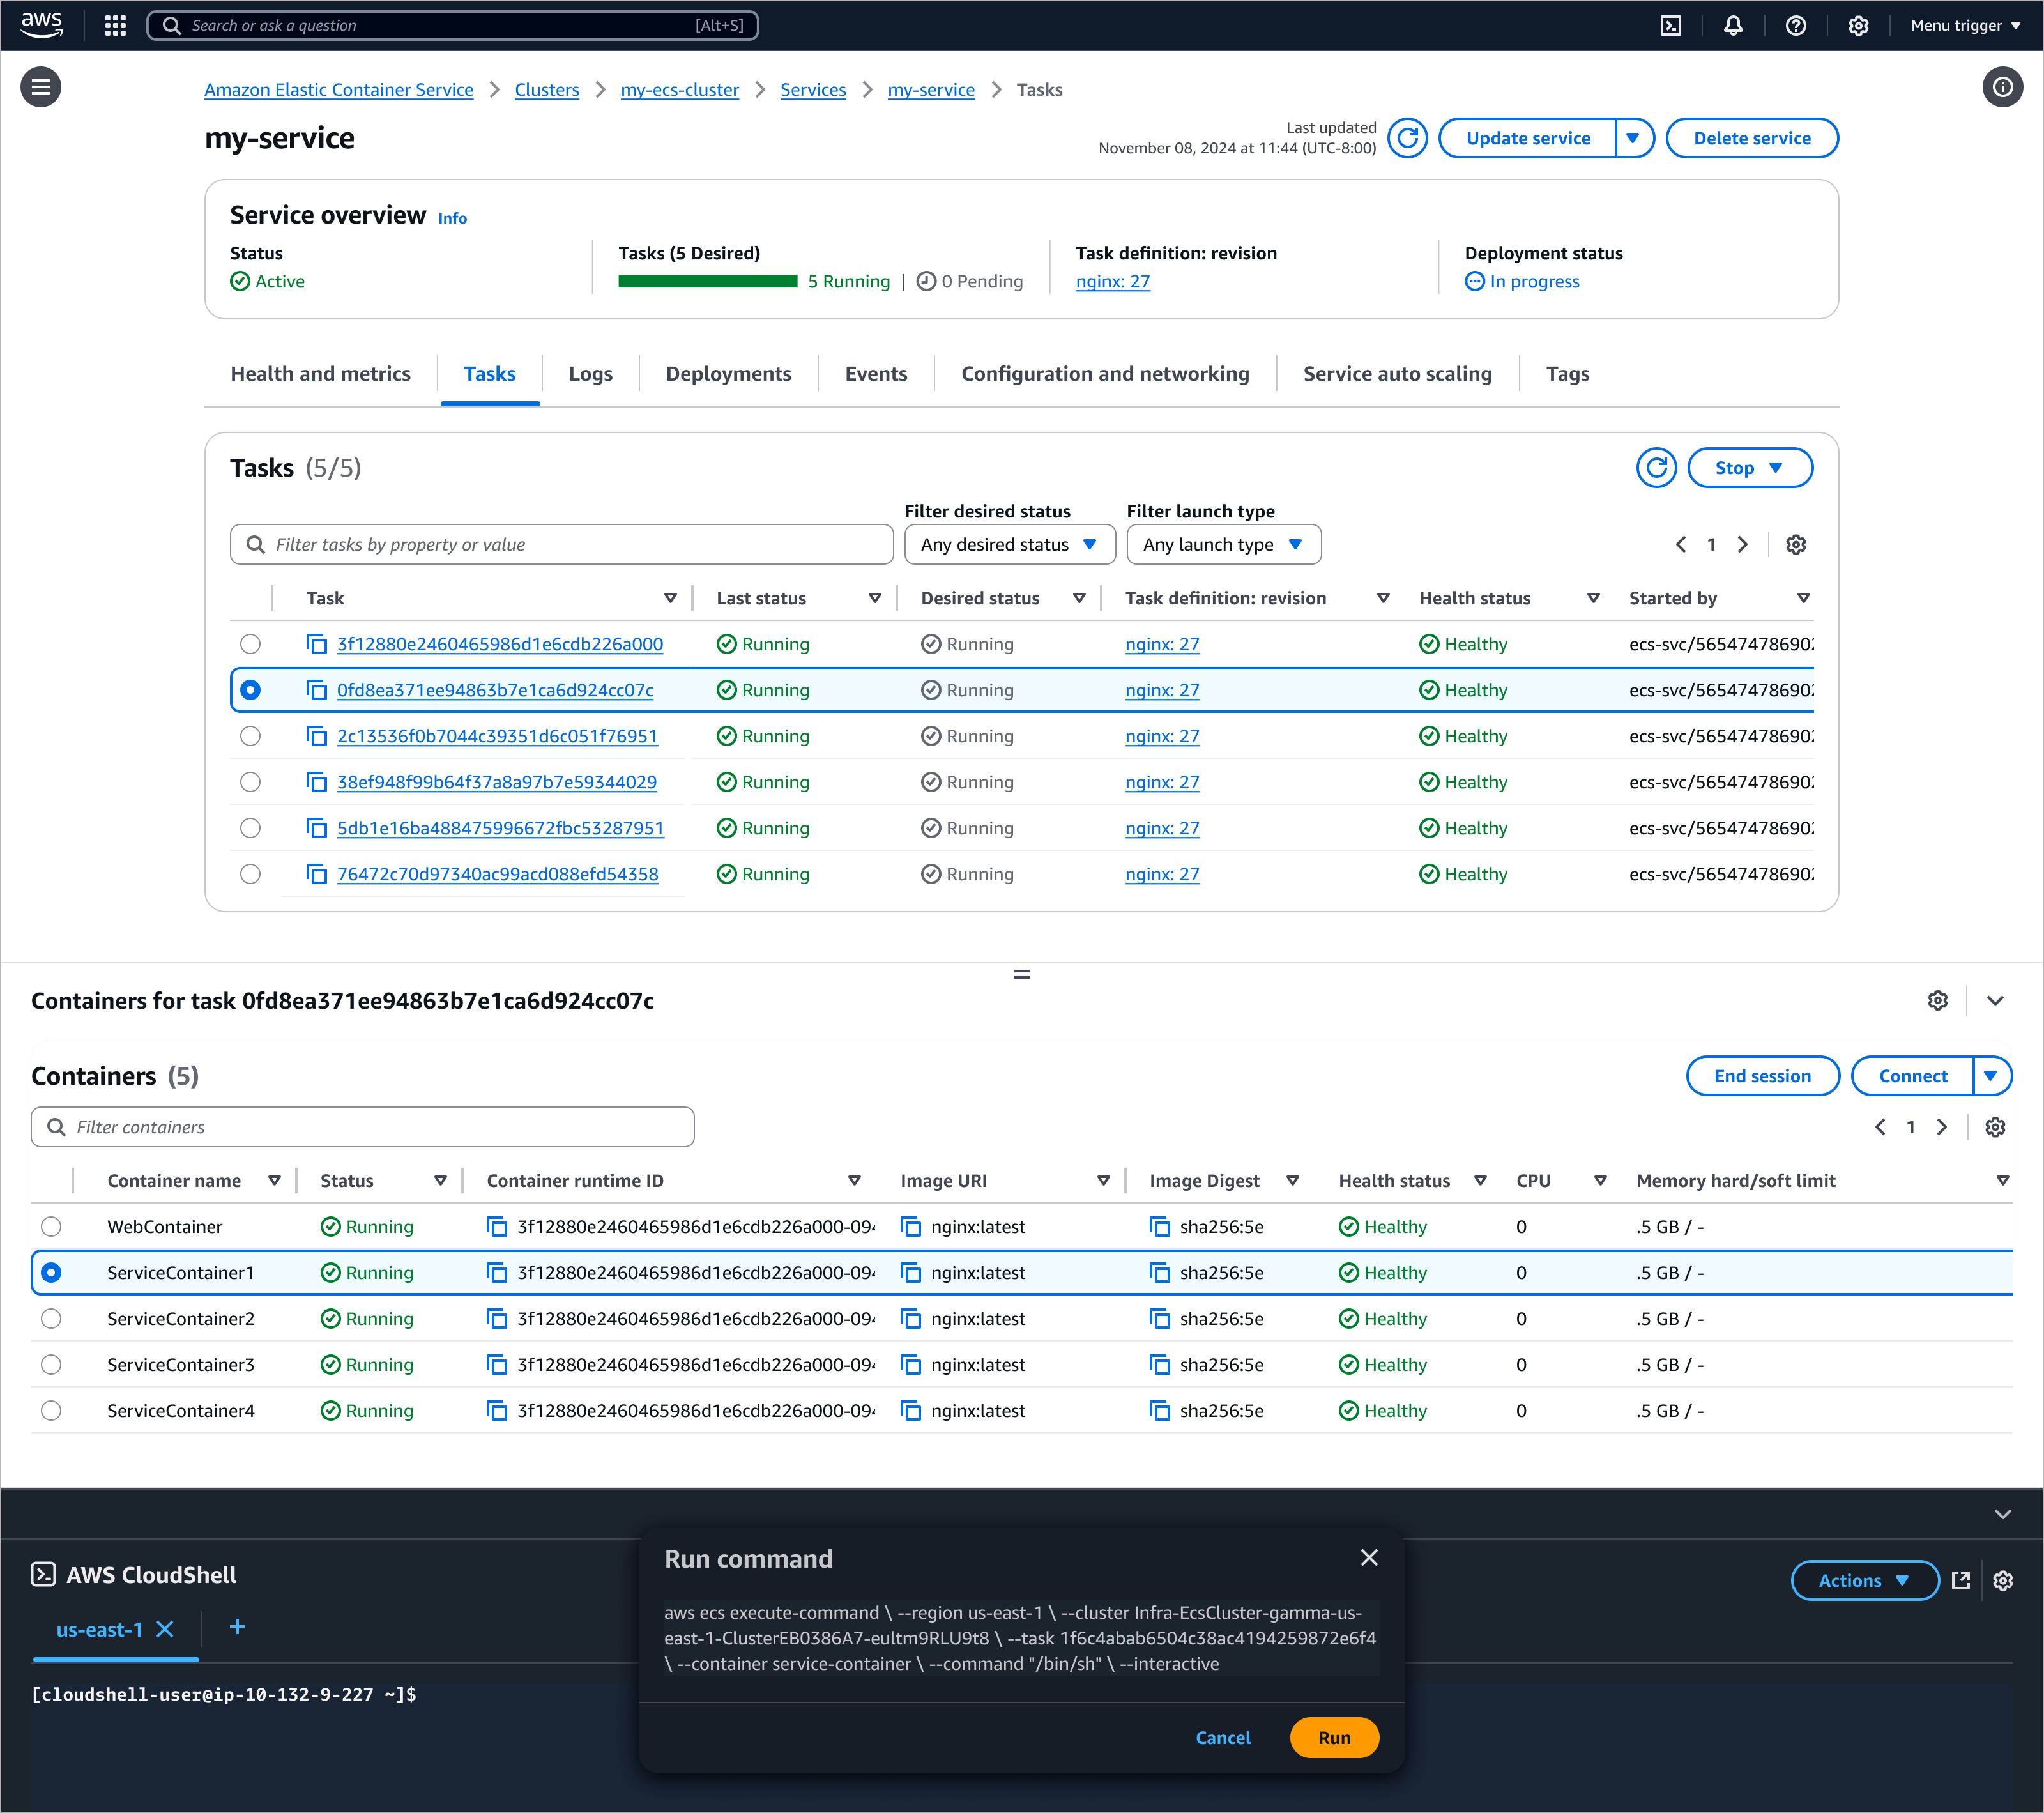Switch to Service auto scaling tab
Image resolution: width=2044 pixels, height=1813 pixels.
[1397, 374]
